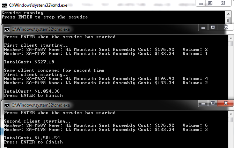Click scrollbar thumb in First client window

[x=231, y=44]
